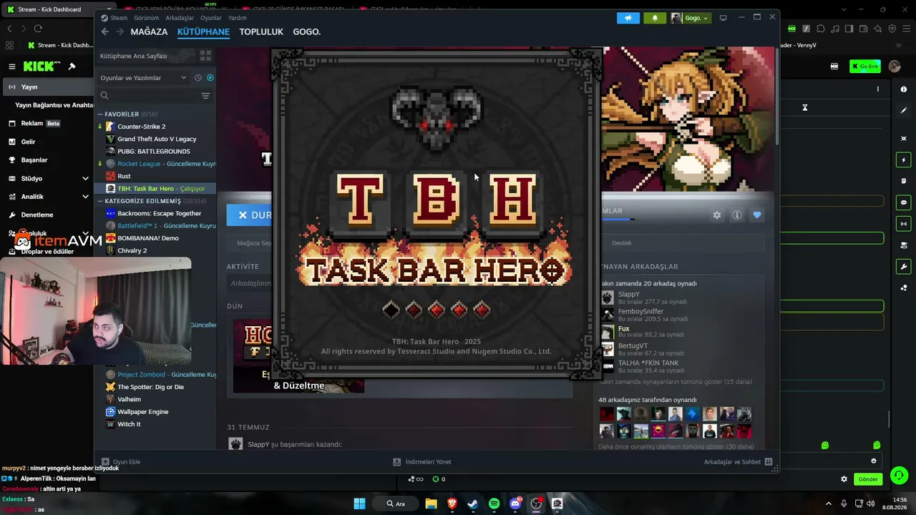Open GOGO. profile tab
Image resolution: width=916 pixels, height=515 pixels.
point(307,31)
